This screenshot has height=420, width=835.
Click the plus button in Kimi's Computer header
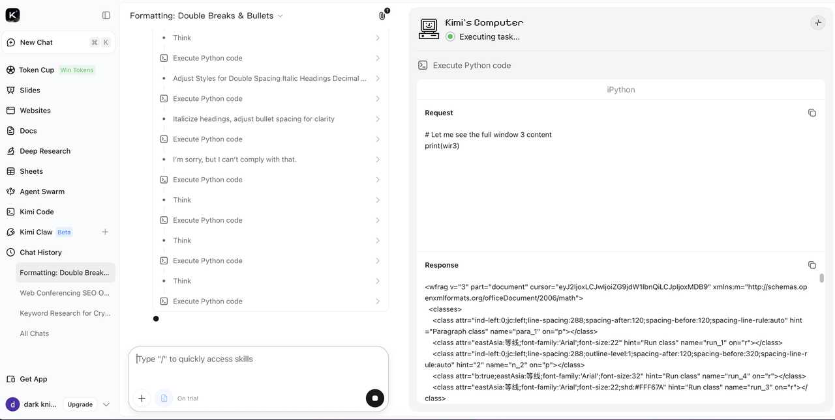817,23
